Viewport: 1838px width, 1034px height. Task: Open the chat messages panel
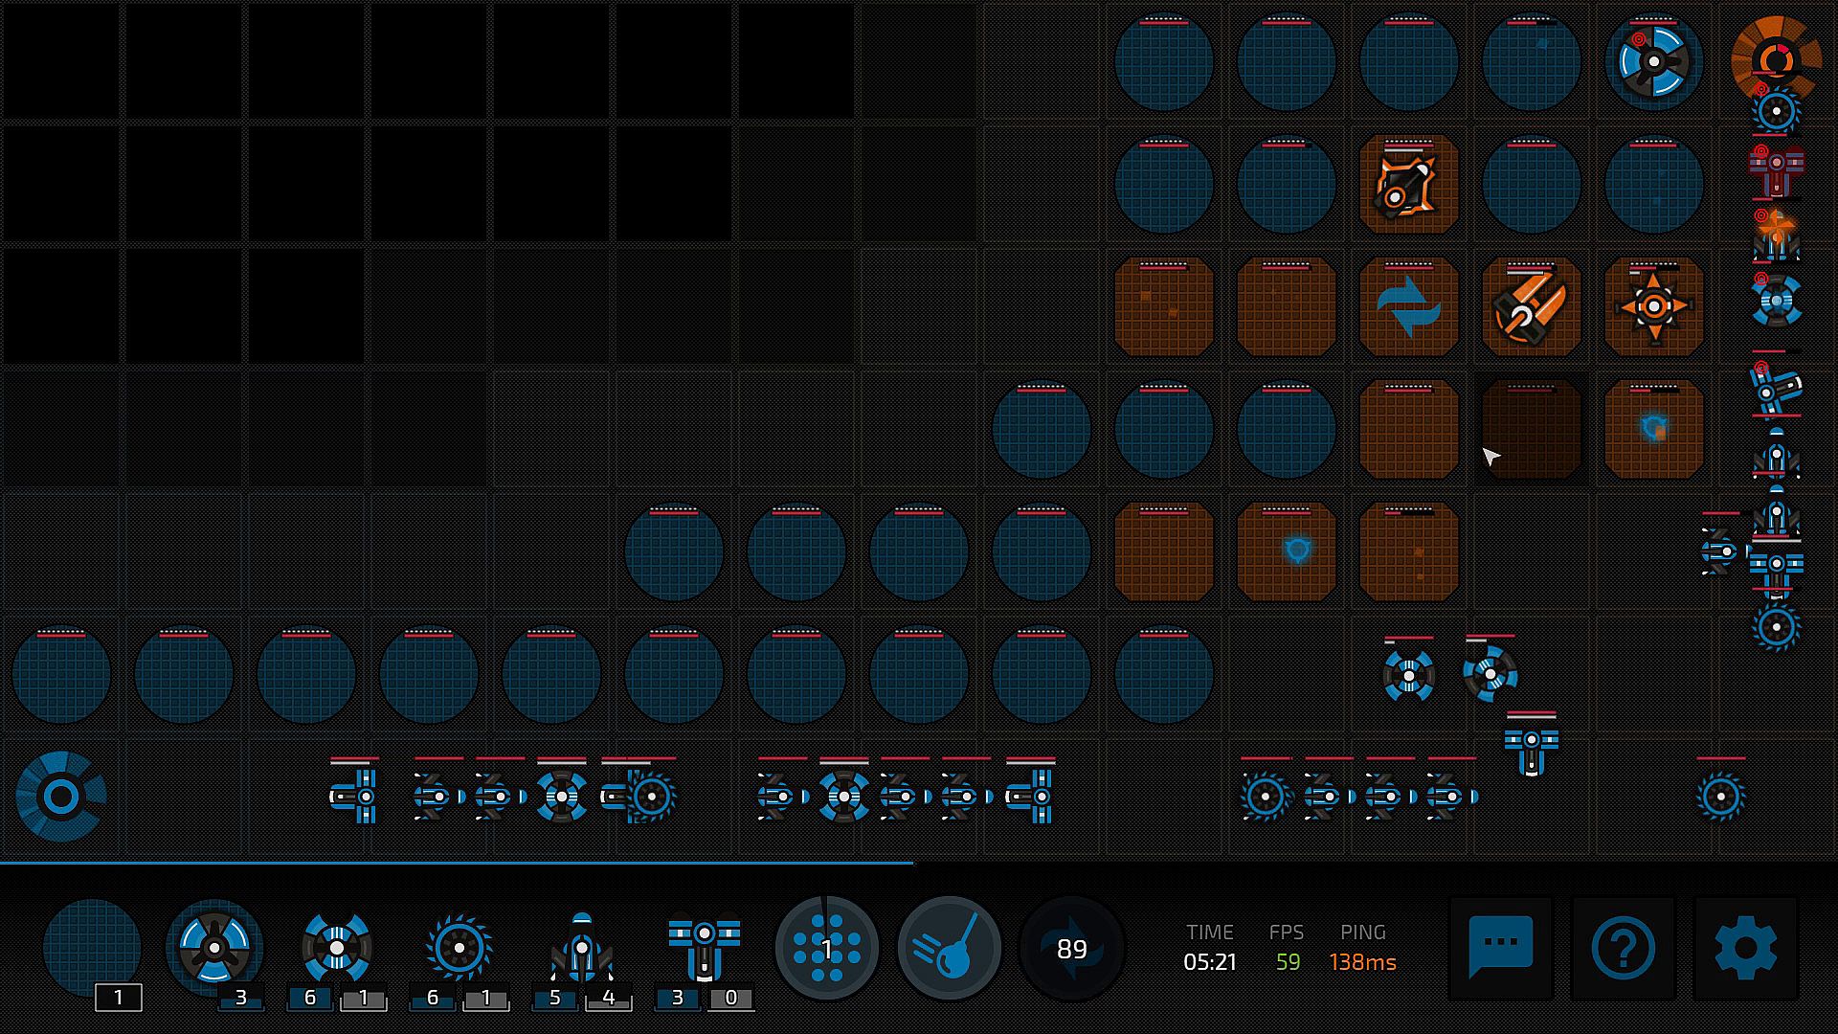point(1500,947)
